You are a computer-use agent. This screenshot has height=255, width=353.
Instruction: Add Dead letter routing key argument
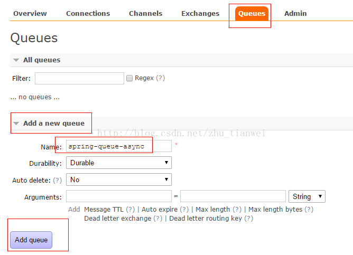click(206, 219)
